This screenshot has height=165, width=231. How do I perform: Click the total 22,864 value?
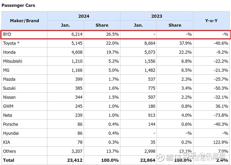(x=139, y=160)
